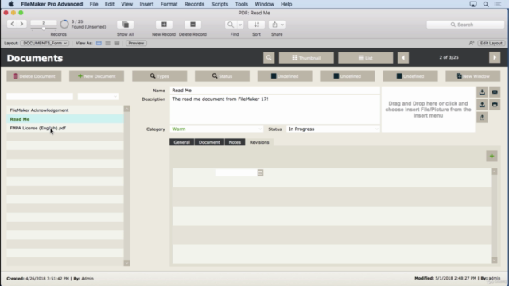The height and width of the screenshot is (286, 509).
Task: Click the upload document icon
Action: pyautogui.click(x=482, y=105)
